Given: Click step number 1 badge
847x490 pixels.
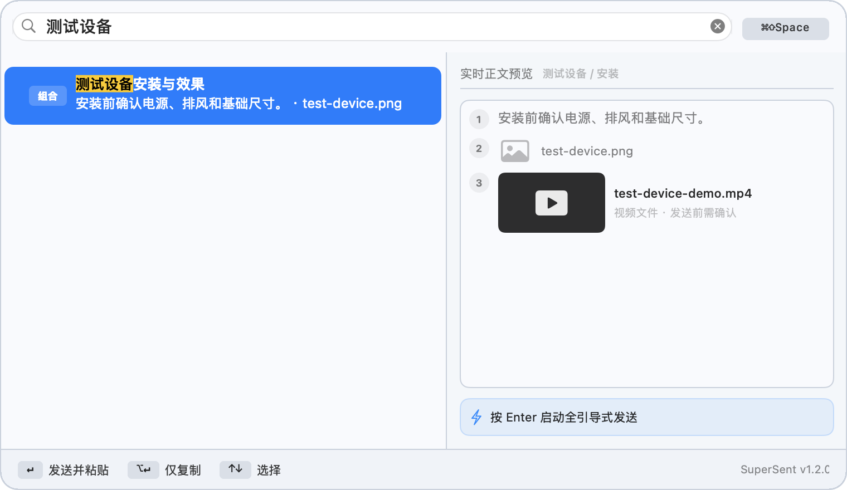Looking at the screenshot, I should point(479,119).
